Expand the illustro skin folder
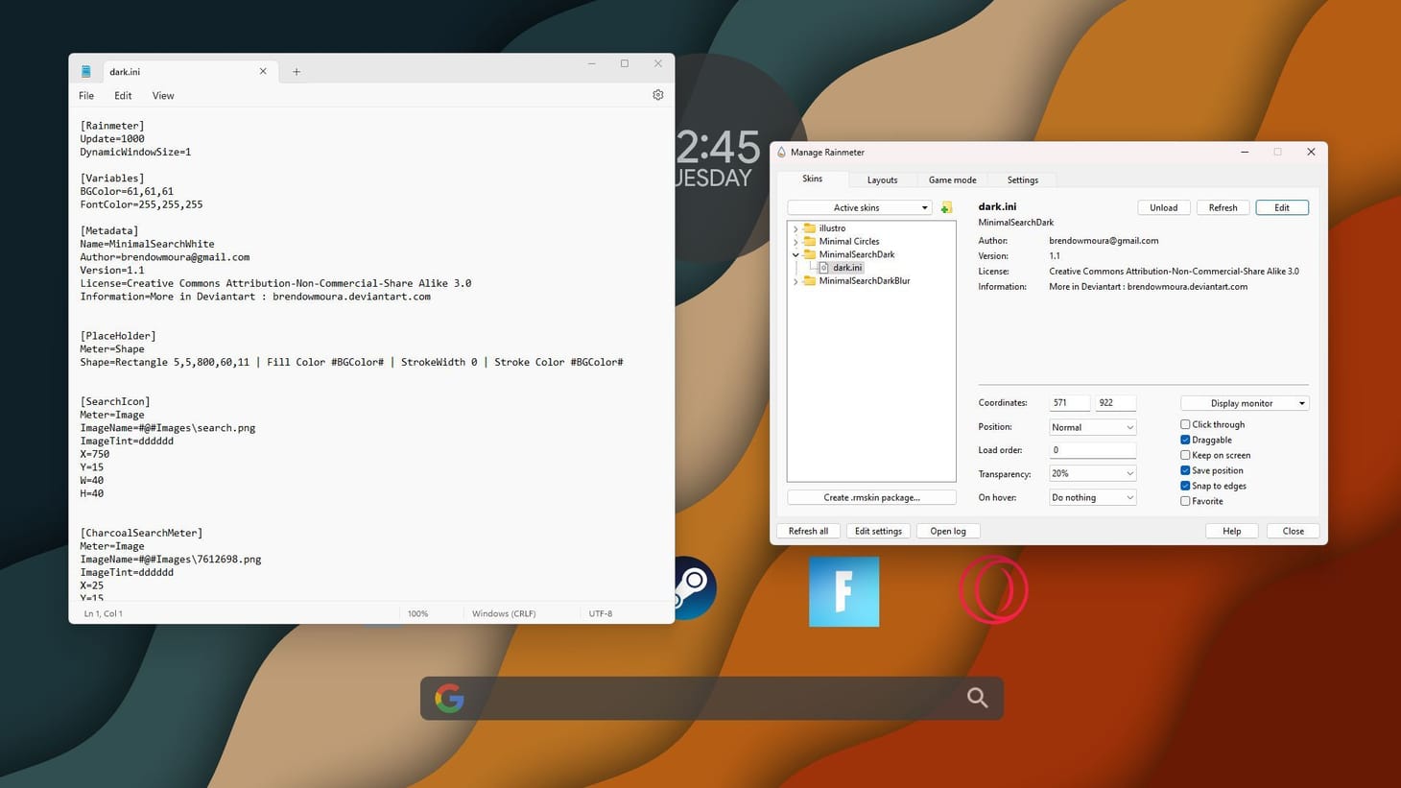 [795, 227]
